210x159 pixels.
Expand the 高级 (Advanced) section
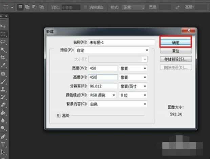58,116
